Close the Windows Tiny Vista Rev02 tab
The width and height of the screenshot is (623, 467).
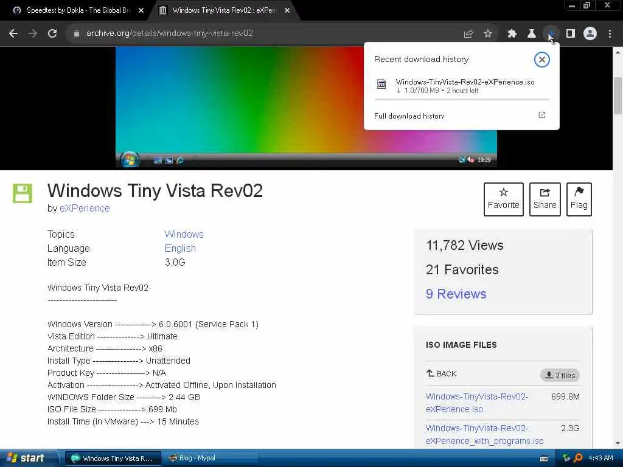pos(287,11)
